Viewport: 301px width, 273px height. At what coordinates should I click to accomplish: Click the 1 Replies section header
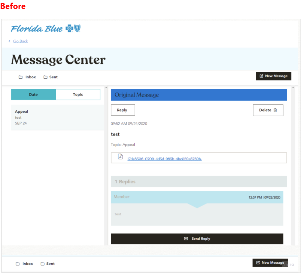click(199, 182)
